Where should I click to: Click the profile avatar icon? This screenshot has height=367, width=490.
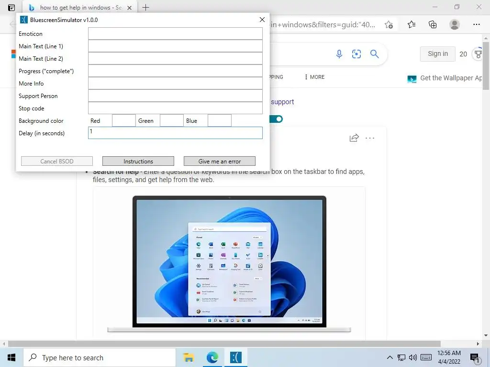coord(455,25)
